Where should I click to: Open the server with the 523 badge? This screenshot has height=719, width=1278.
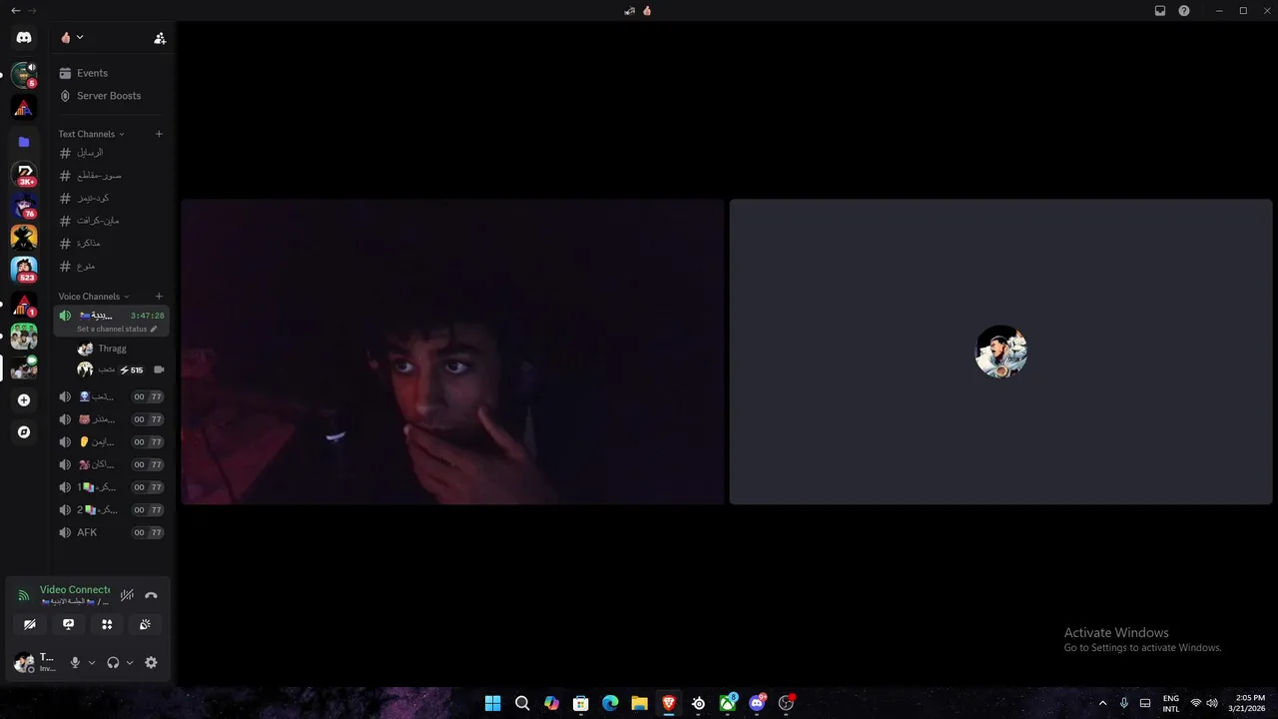[x=24, y=270]
